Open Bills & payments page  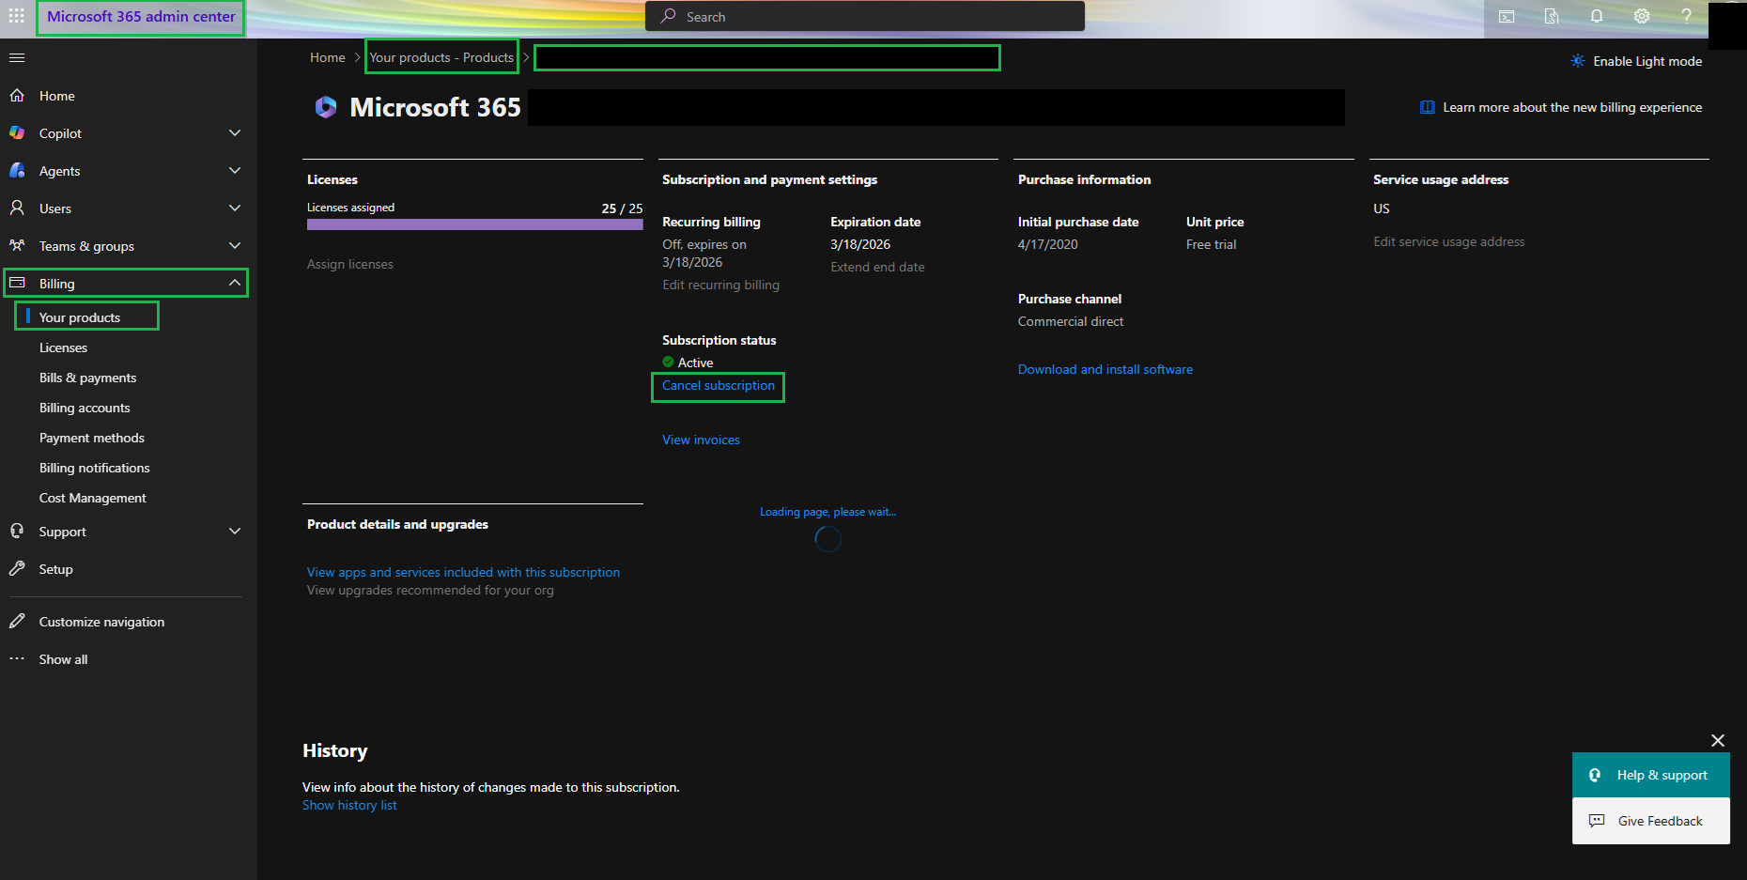coord(87,378)
